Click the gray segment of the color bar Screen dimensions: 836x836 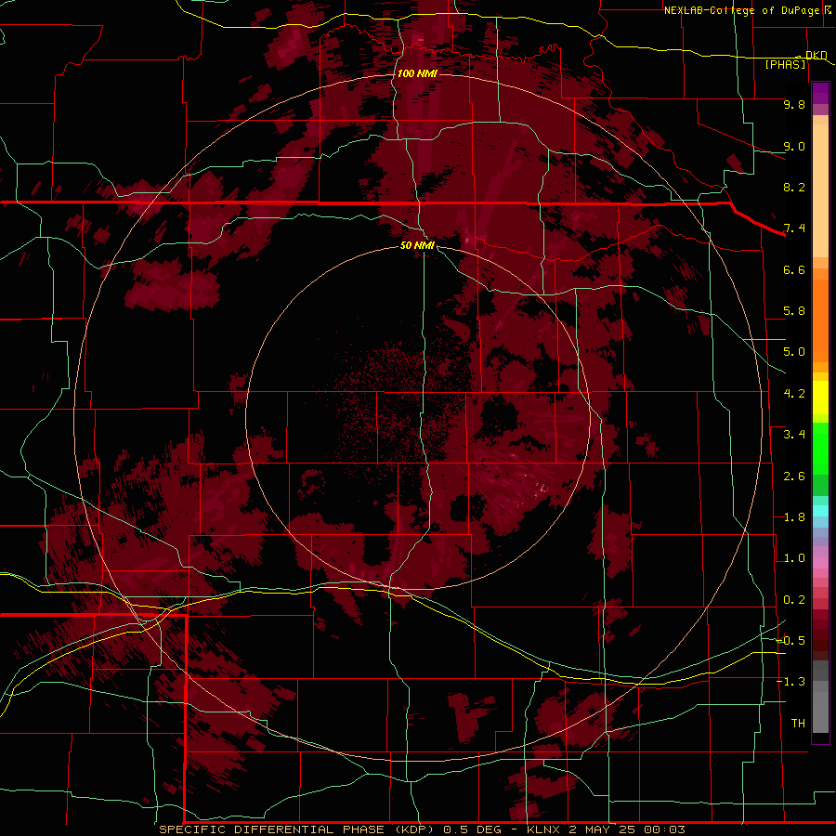[x=820, y=699]
